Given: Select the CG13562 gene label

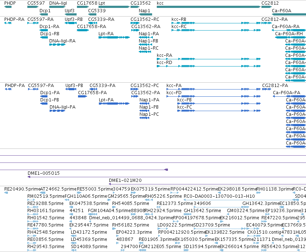Looking at the screenshot, I should click(x=141, y=3).
